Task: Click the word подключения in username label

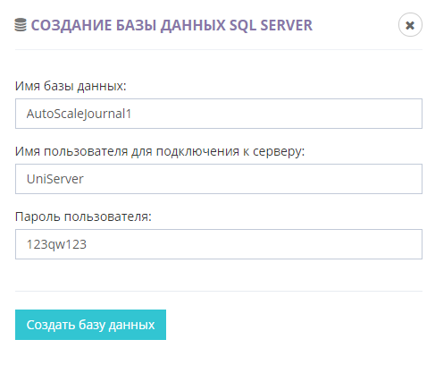Action: [x=197, y=152]
